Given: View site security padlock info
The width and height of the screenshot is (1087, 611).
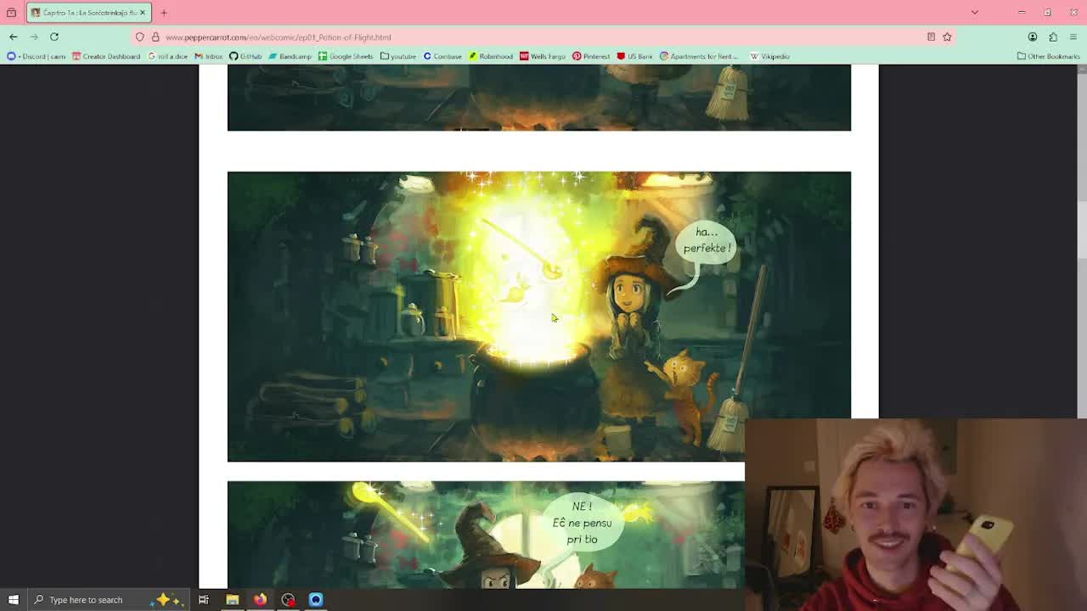Looking at the screenshot, I should [155, 37].
